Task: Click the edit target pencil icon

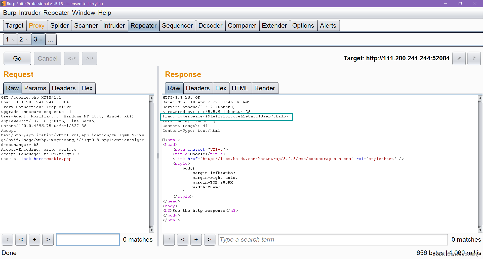Action: [459, 58]
